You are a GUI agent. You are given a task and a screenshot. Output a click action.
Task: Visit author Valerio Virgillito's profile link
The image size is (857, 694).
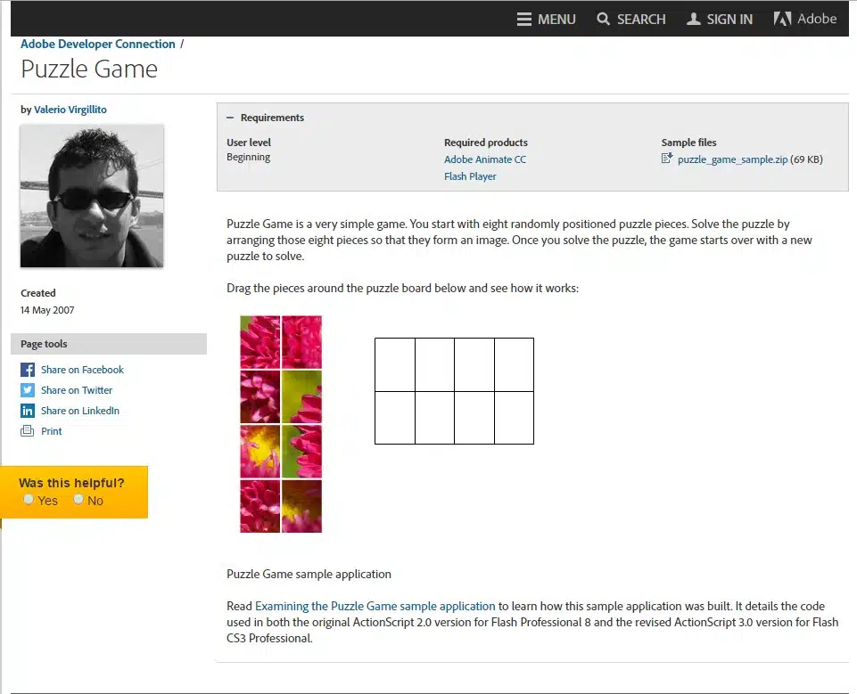click(70, 110)
